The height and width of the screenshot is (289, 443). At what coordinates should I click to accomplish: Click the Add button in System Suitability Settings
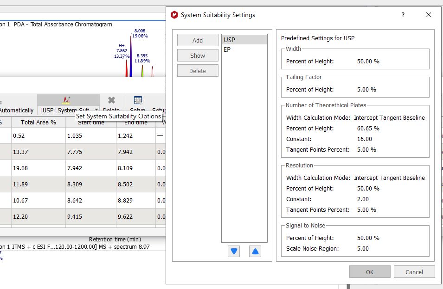(198, 40)
